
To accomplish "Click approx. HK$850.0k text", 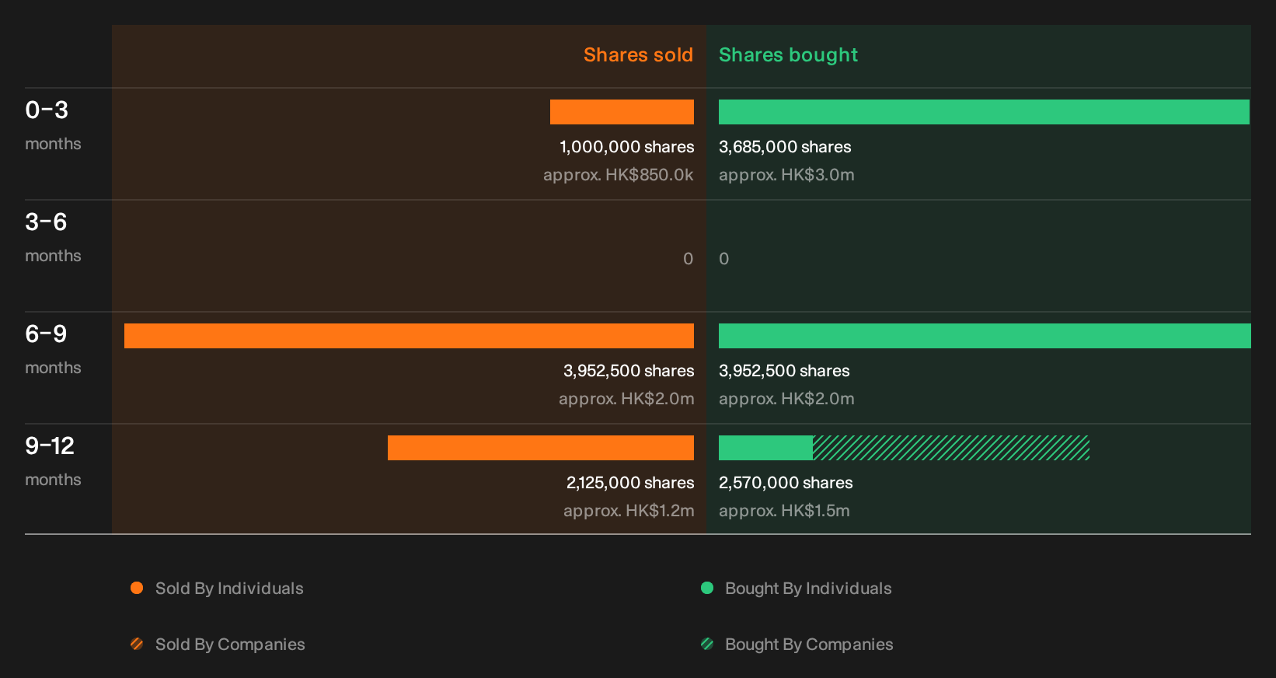I will [x=619, y=175].
